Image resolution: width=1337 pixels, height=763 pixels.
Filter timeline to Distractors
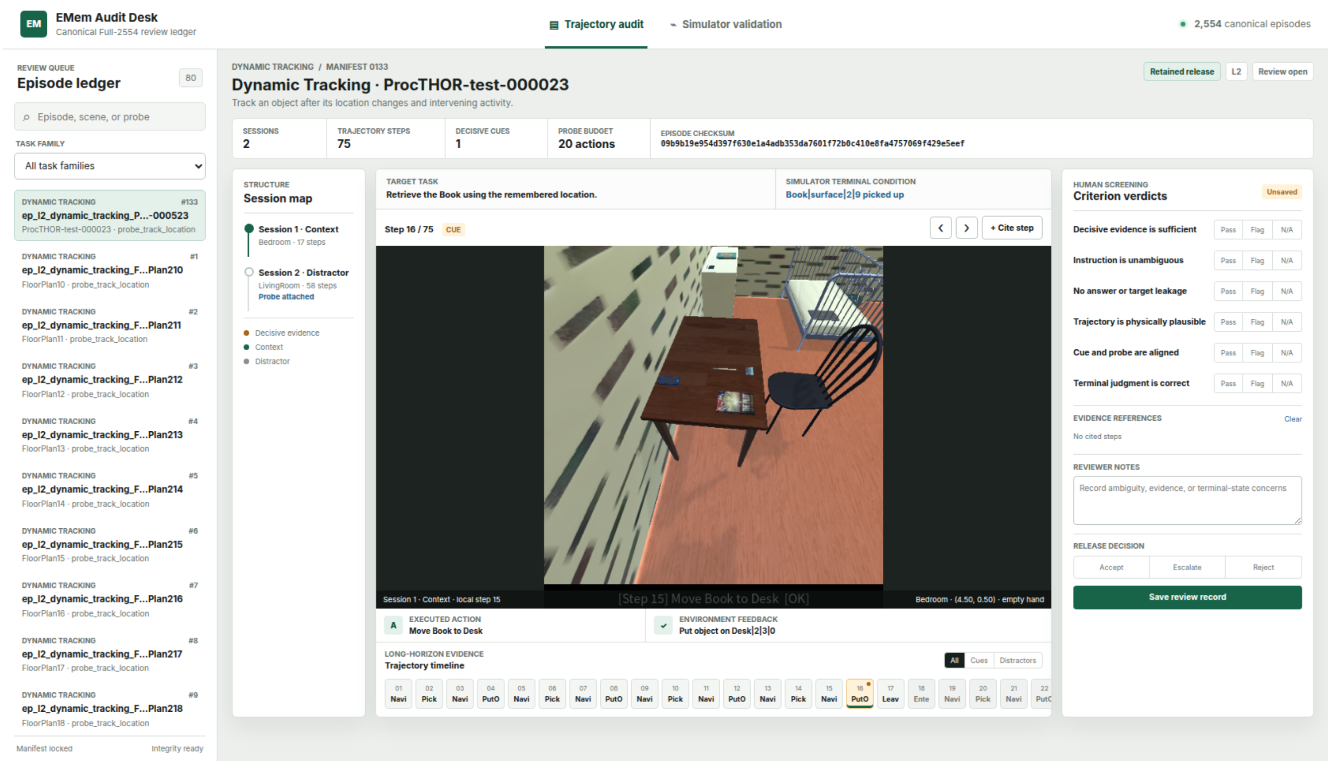click(1017, 661)
